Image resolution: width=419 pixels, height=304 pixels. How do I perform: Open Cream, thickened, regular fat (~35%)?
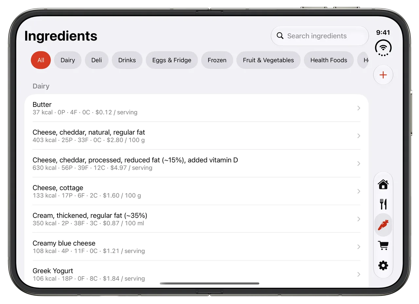tap(90, 216)
